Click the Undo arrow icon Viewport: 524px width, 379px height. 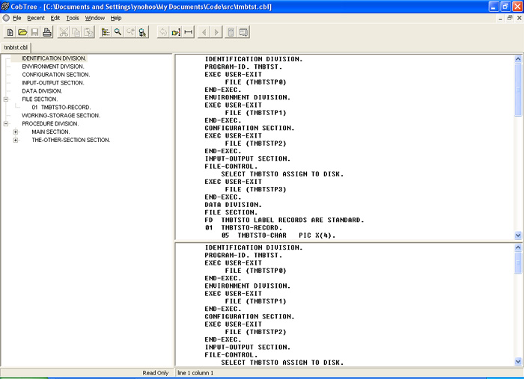[x=163, y=32]
